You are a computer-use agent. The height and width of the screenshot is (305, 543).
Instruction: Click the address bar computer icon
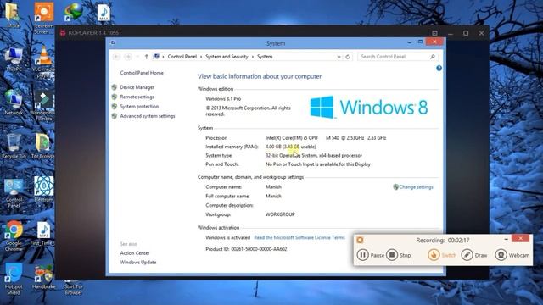(156, 57)
